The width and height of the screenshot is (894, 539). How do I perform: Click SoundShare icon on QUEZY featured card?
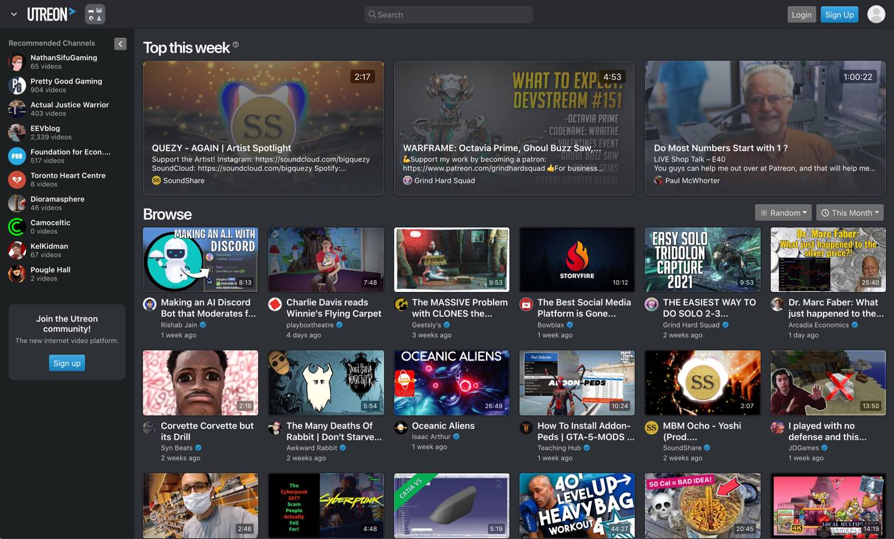tap(156, 180)
